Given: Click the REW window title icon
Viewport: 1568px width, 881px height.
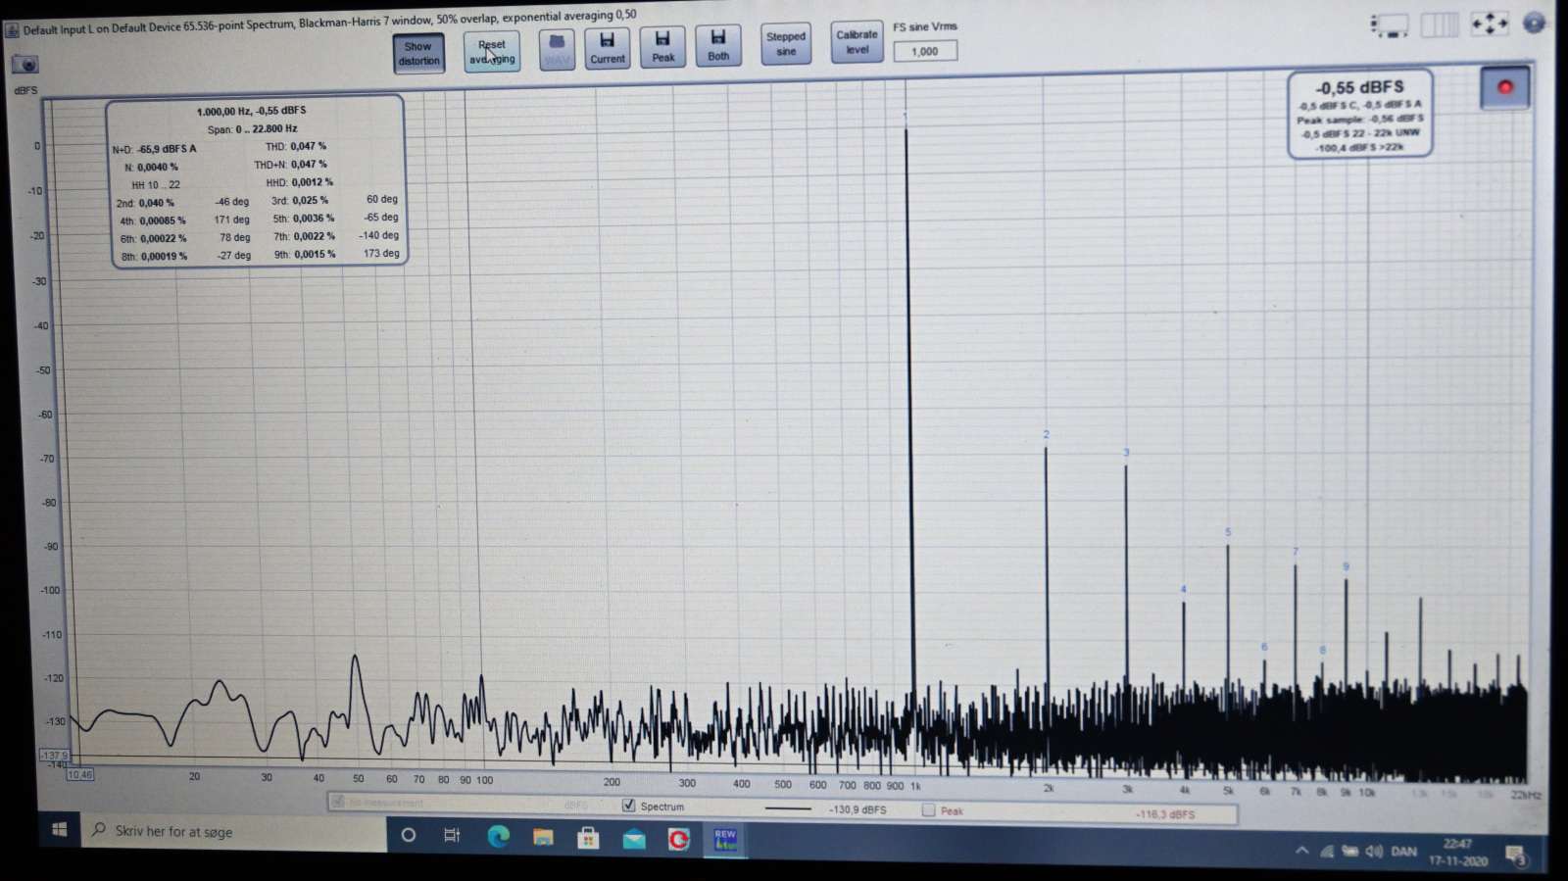Looking at the screenshot, I should pyautogui.click(x=13, y=30).
